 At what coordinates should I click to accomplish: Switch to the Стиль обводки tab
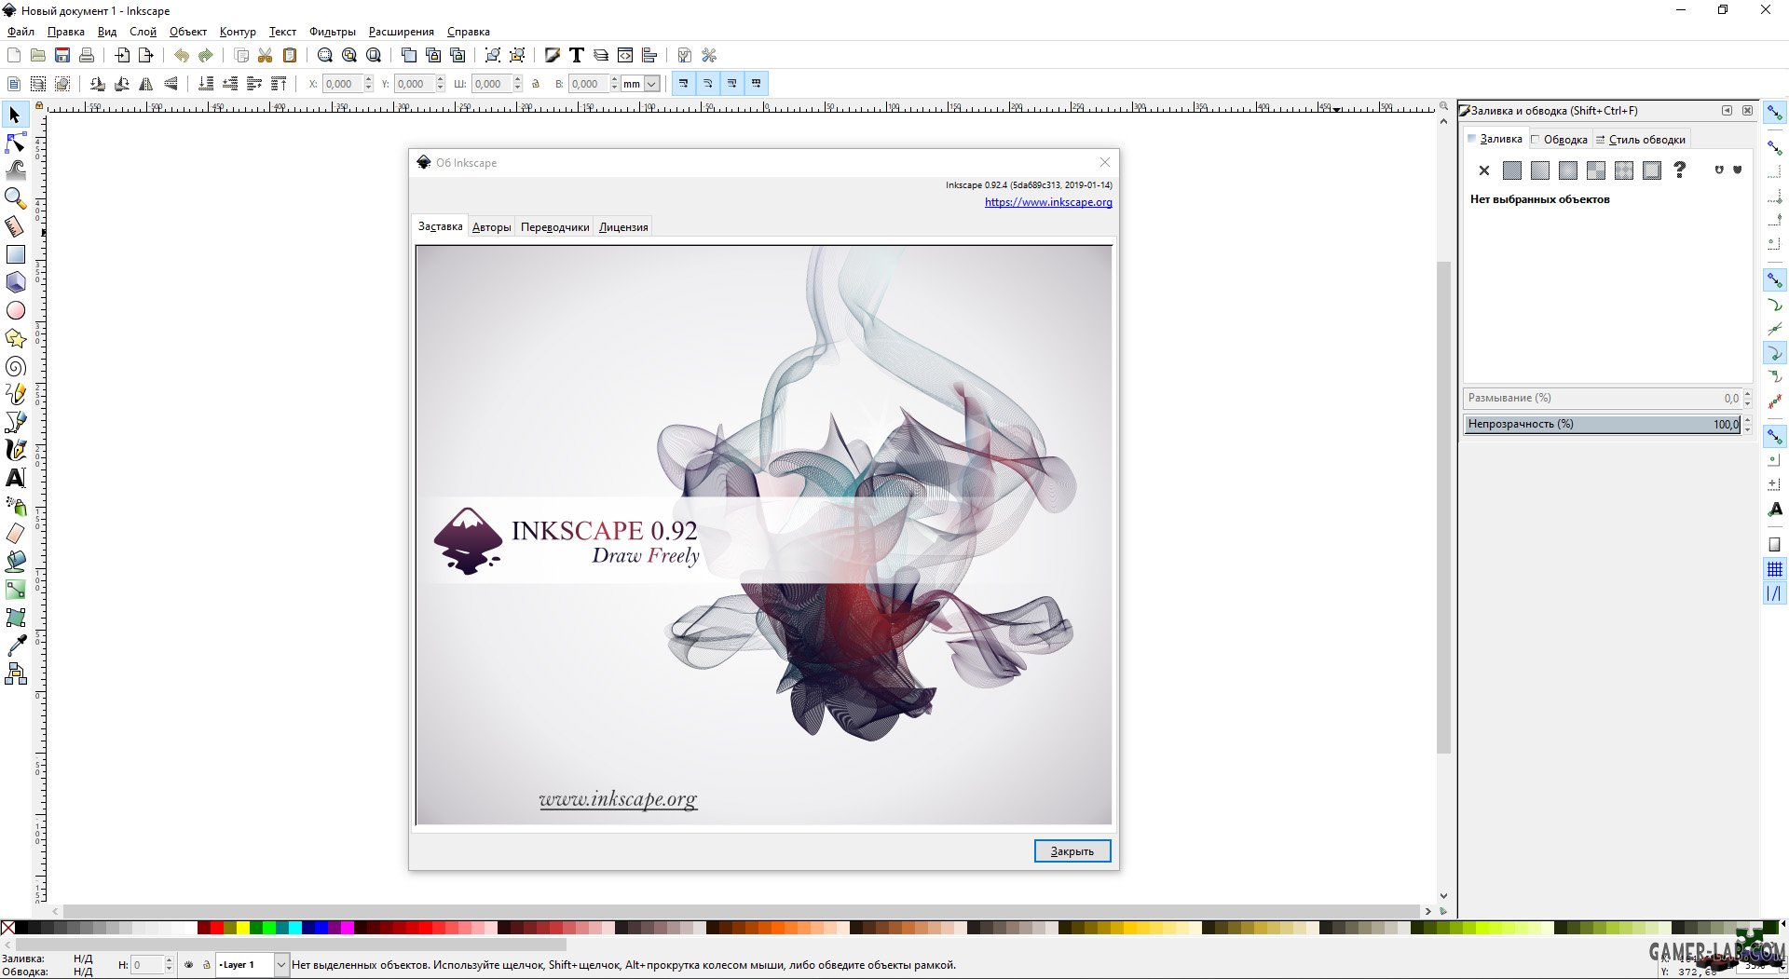[1640, 140]
